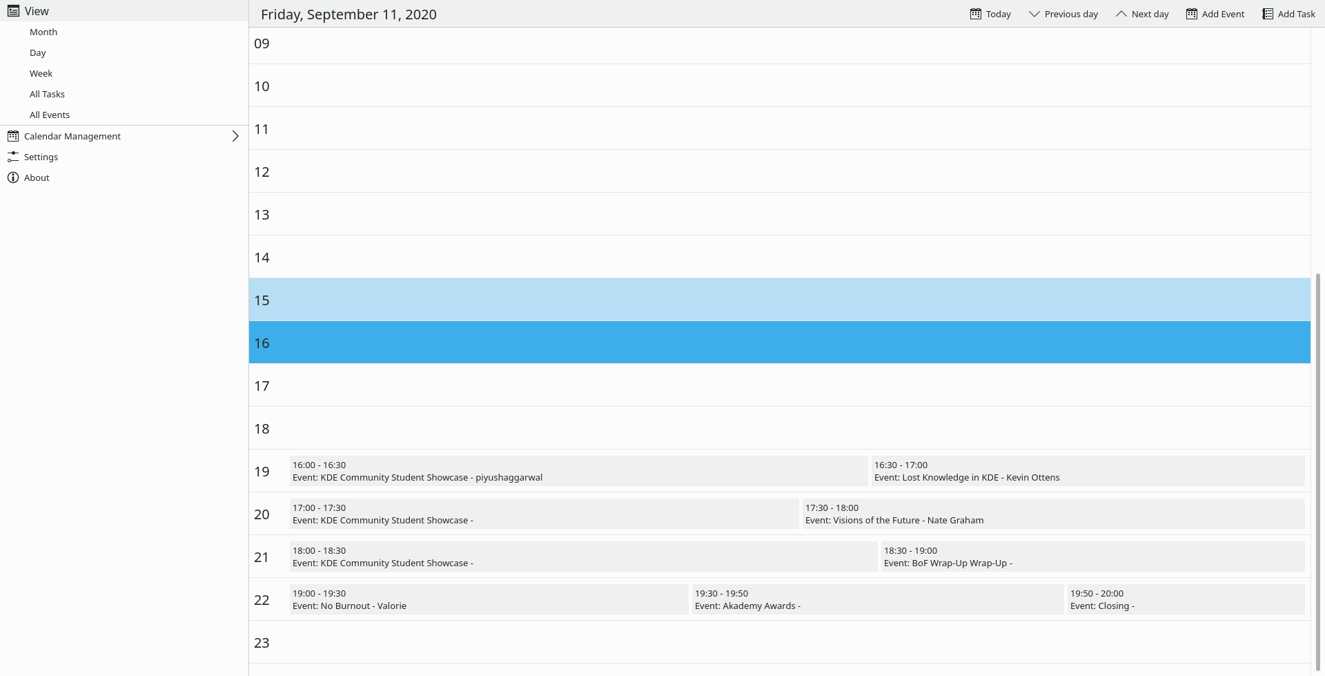Open the All Events list
The width and height of the screenshot is (1325, 676).
[50, 115]
